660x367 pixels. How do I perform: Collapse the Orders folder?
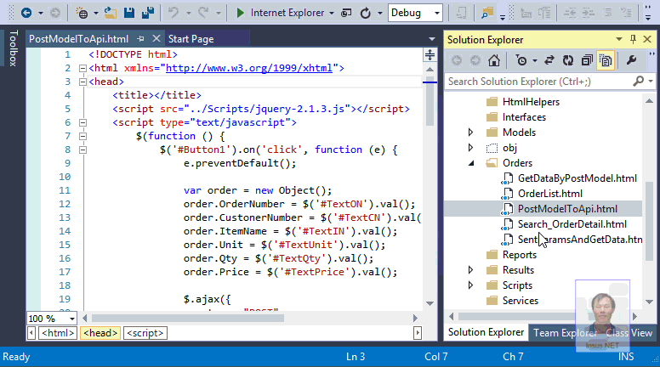[x=471, y=163]
